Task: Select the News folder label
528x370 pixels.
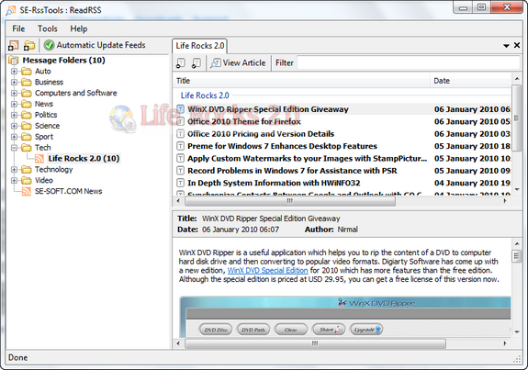Action: [44, 104]
